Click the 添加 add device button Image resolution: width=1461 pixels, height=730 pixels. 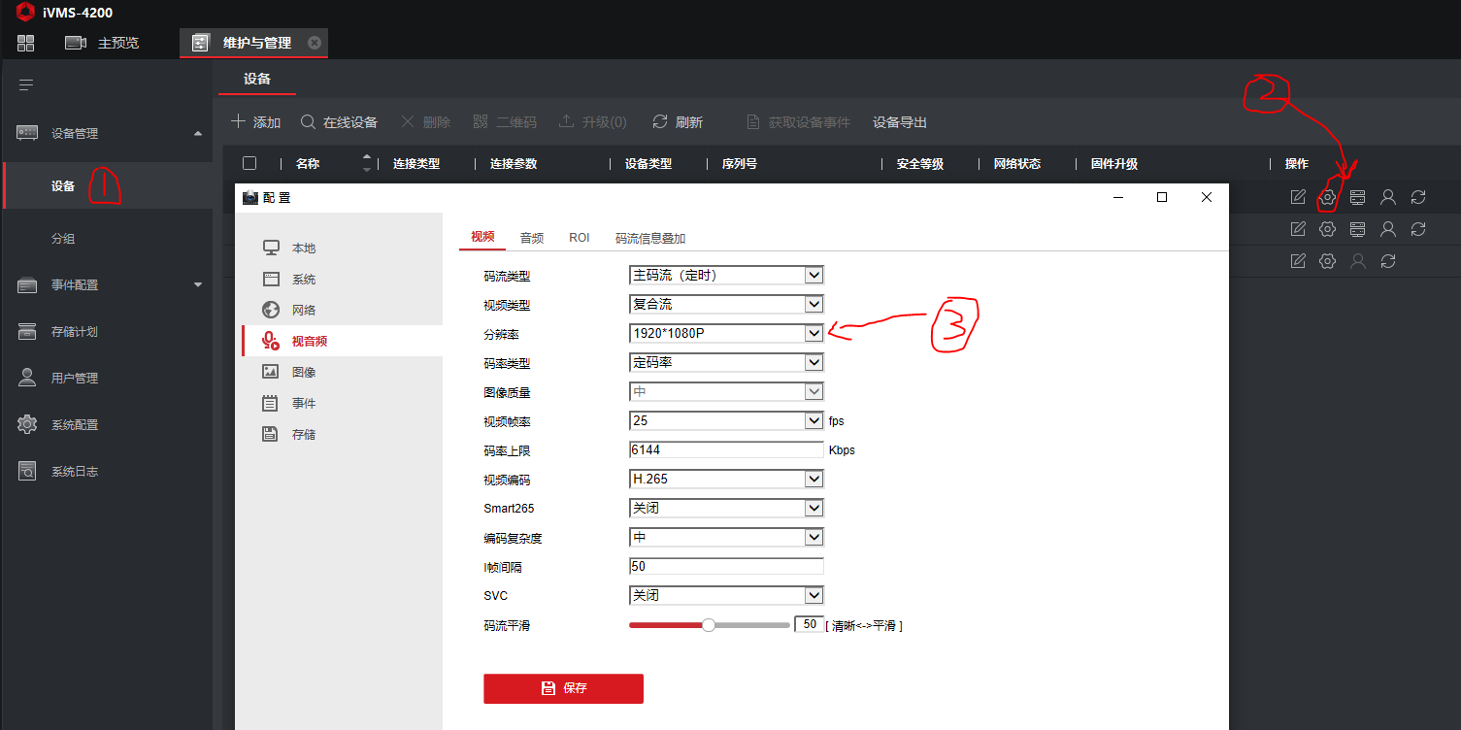[255, 122]
